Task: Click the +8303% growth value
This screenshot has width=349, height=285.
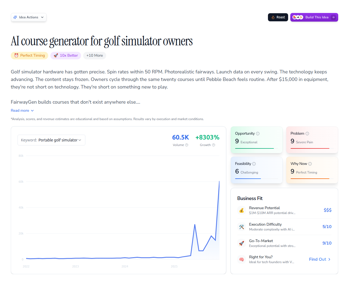Action: 207,137
